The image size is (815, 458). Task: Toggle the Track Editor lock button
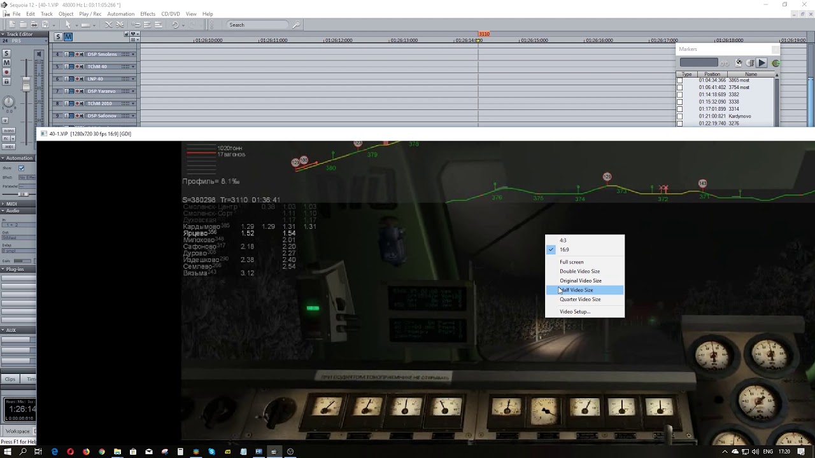[6, 81]
